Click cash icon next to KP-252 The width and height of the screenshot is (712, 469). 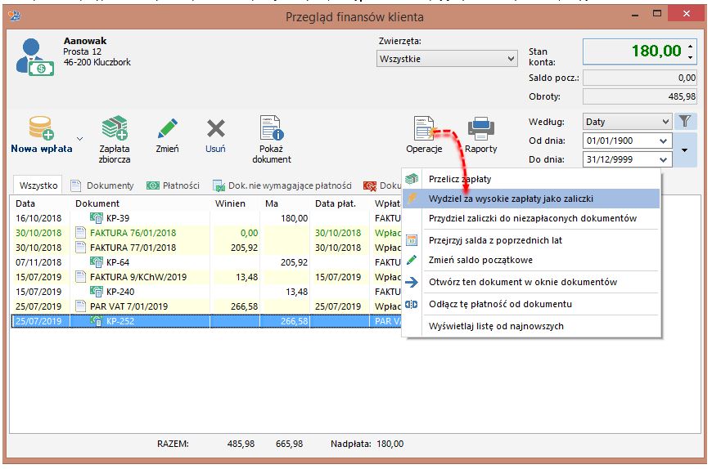point(97,321)
